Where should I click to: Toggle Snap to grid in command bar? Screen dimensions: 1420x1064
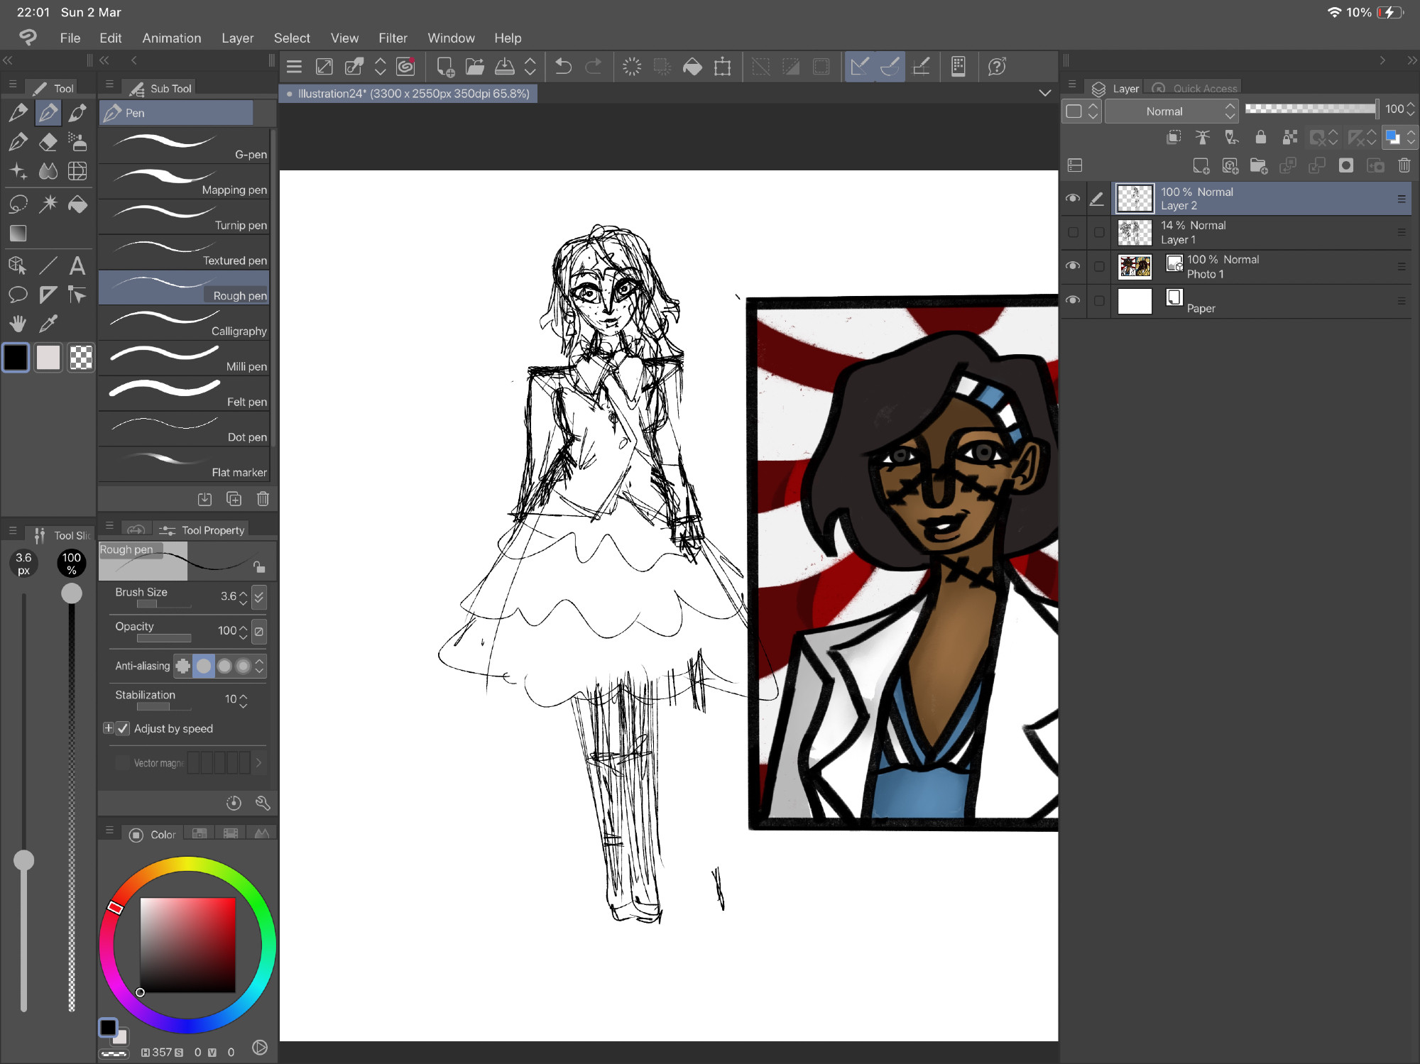coord(922,67)
